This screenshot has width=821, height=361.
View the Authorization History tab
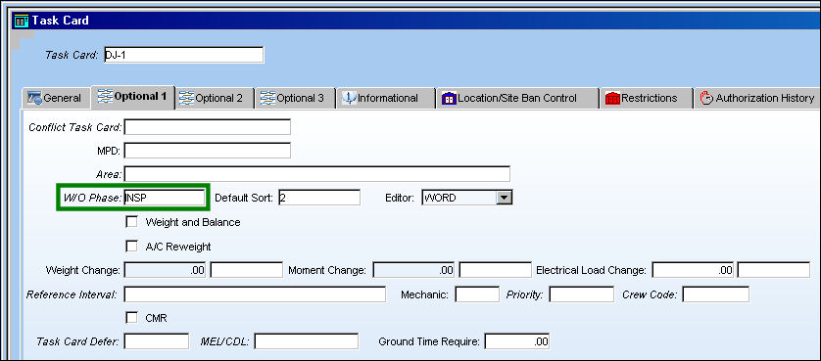coord(757,98)
